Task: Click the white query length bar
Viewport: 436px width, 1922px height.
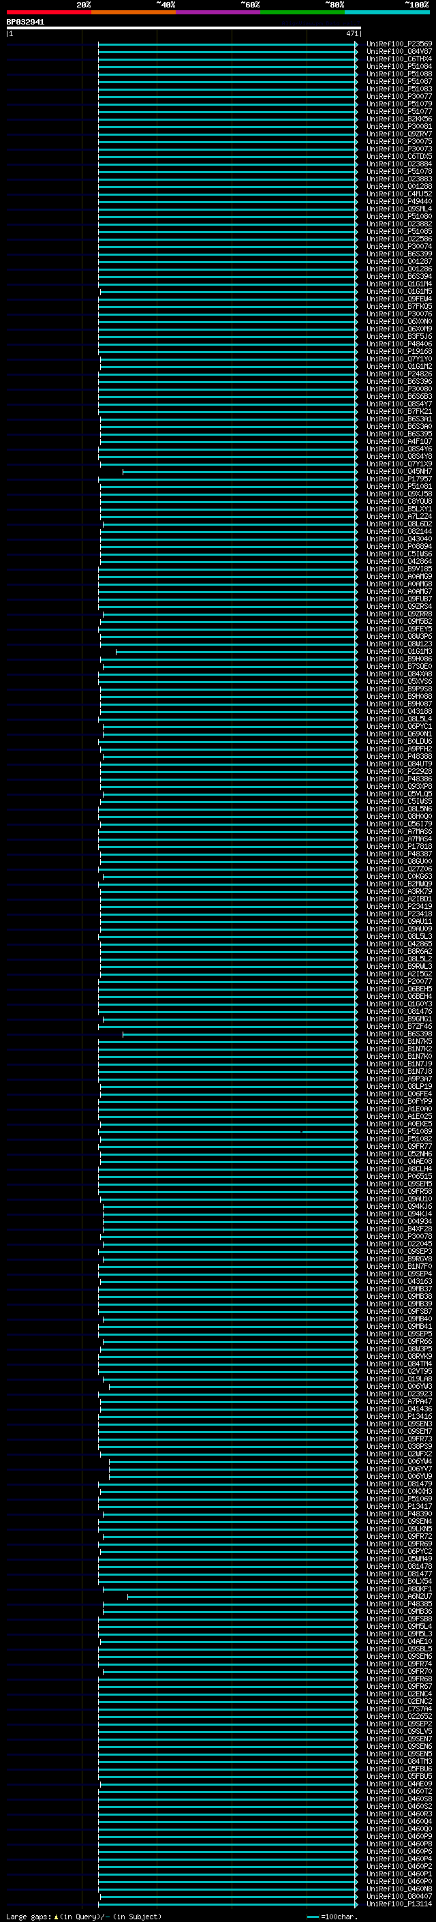Action: click(183, 29)
